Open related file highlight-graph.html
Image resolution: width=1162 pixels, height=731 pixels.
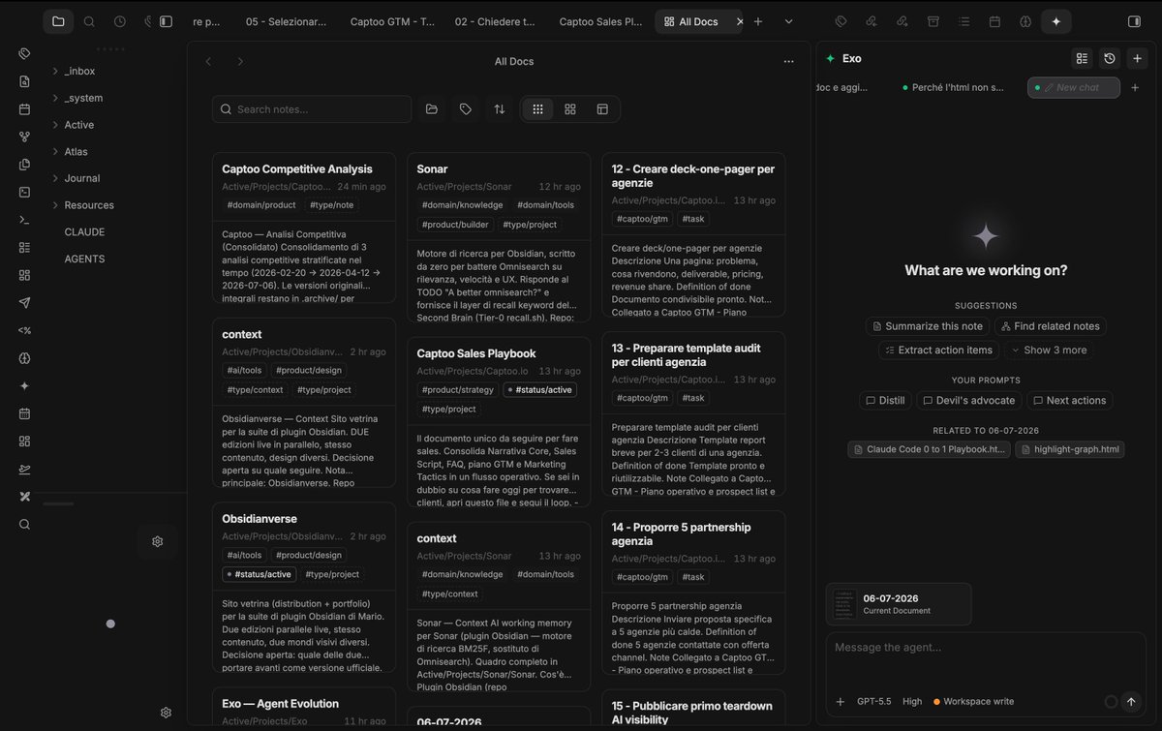1070,449
